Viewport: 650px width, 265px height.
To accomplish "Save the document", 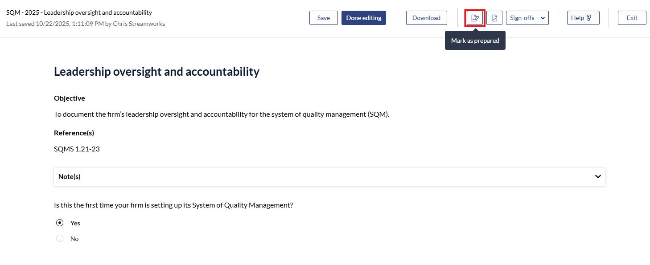I will [x=324, y=18].
